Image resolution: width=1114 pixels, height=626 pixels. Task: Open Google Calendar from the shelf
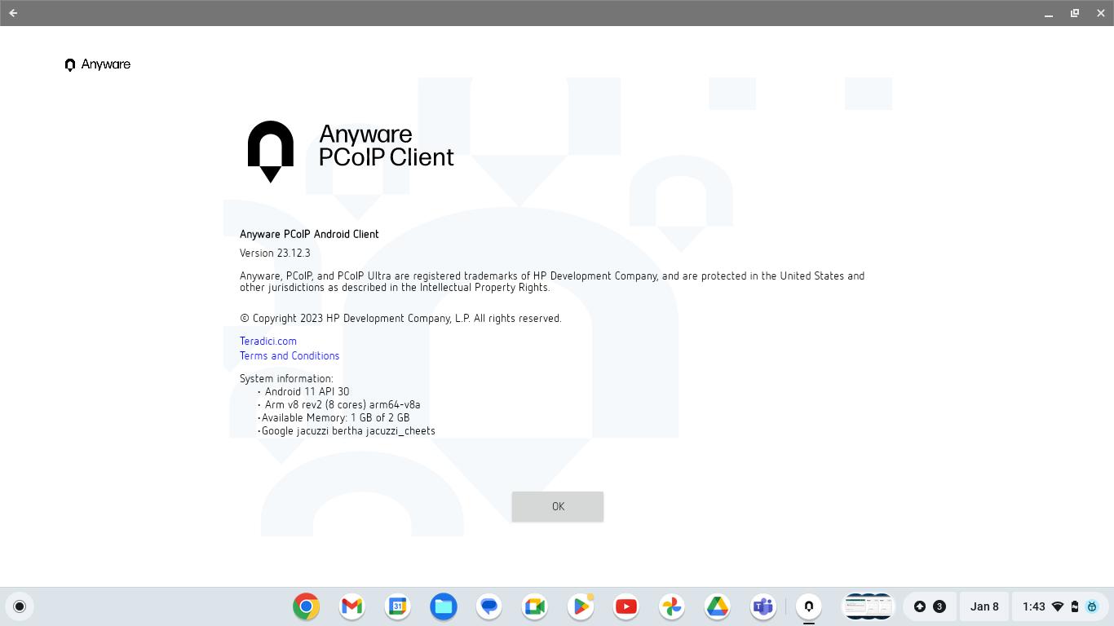[x=398, y=606]
